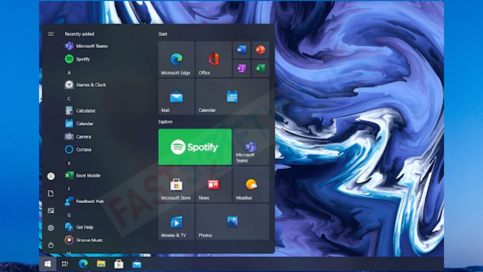The height and width of the screenshot is (272, 483).
Task: Open the Microsoft Teams tile
Action: (251, 147)
